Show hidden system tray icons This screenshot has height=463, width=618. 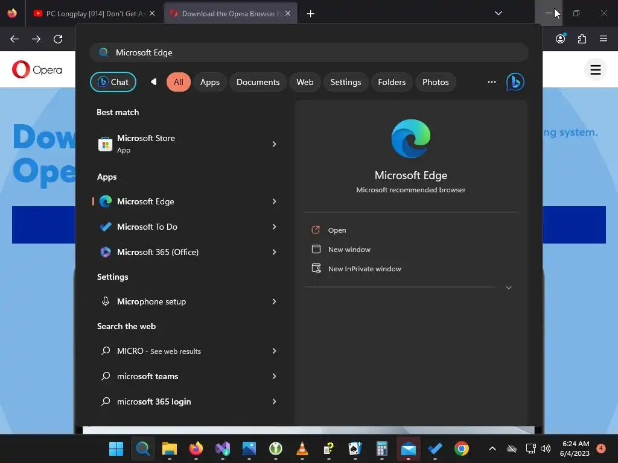pyautogui.click(x=492, y=449)
